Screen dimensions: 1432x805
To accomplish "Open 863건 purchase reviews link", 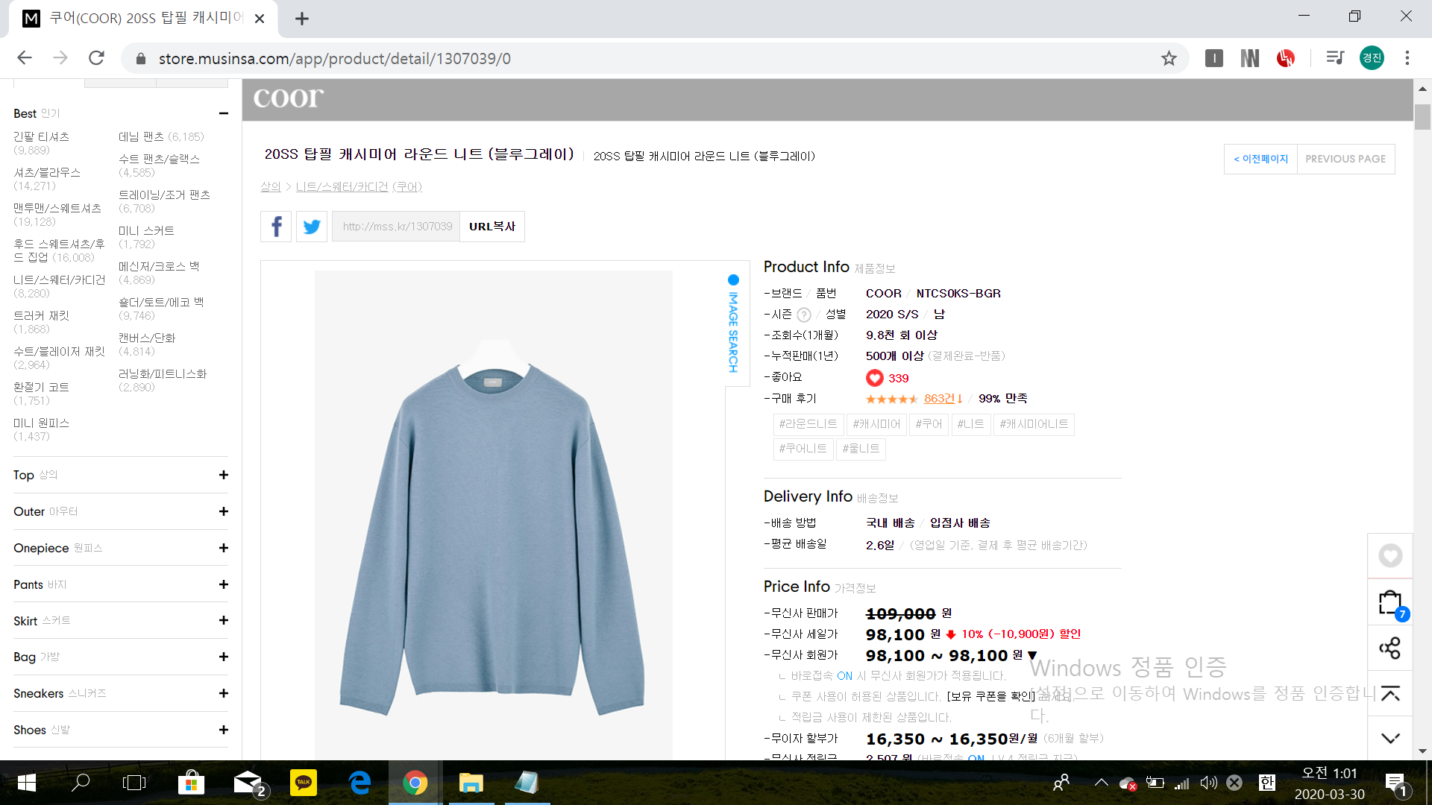I will [x=939, y=399].
